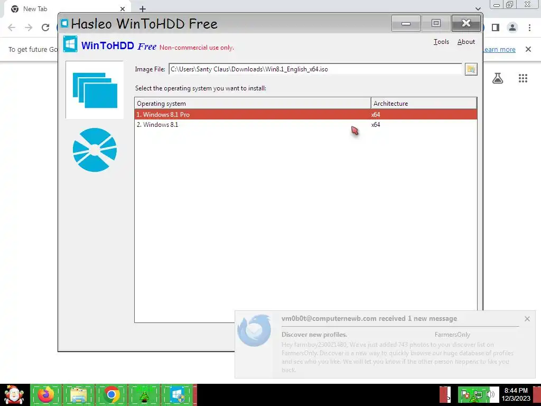Reload the page in Chrome
The image size is (541, 406).
point(45,27)
